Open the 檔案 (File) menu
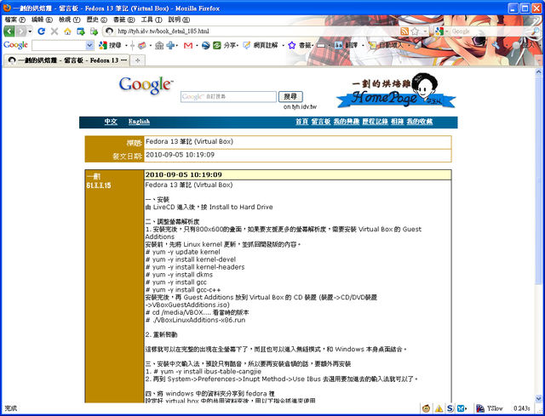545x416 pixels. pos(14,18)
